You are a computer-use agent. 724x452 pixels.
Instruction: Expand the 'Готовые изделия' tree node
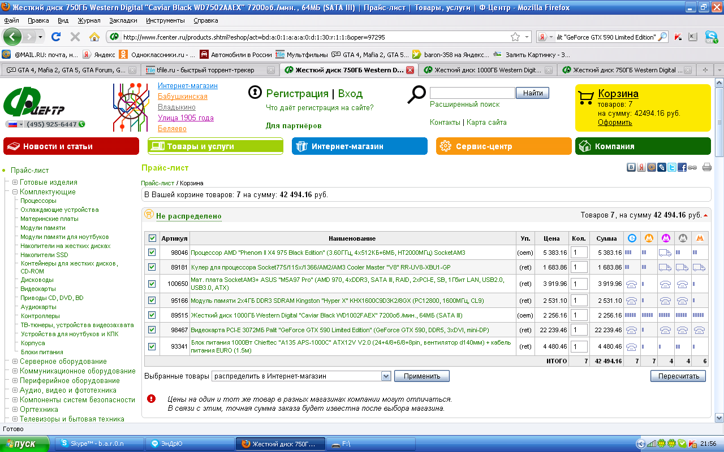click(15, 182)
